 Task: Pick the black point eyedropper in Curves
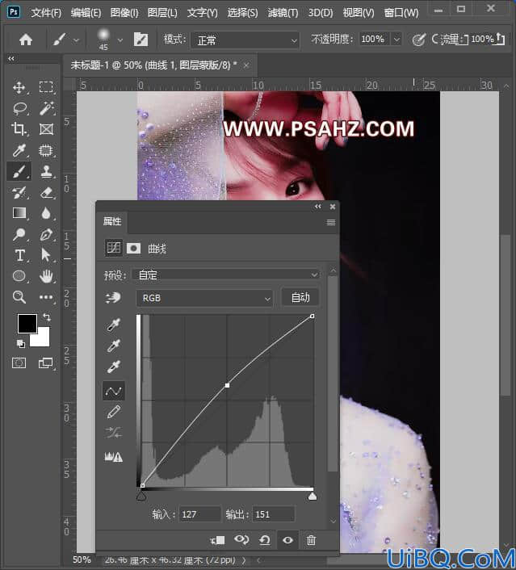coord(113,325)
